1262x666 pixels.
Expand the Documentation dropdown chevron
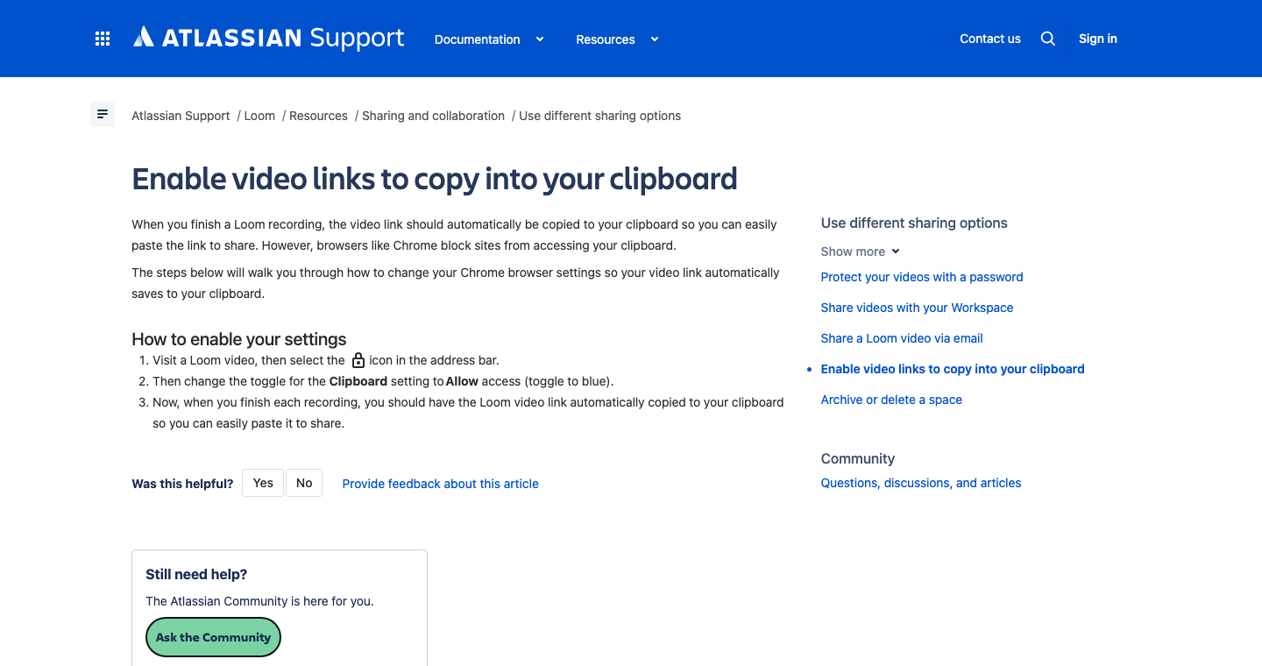[540, 39]
